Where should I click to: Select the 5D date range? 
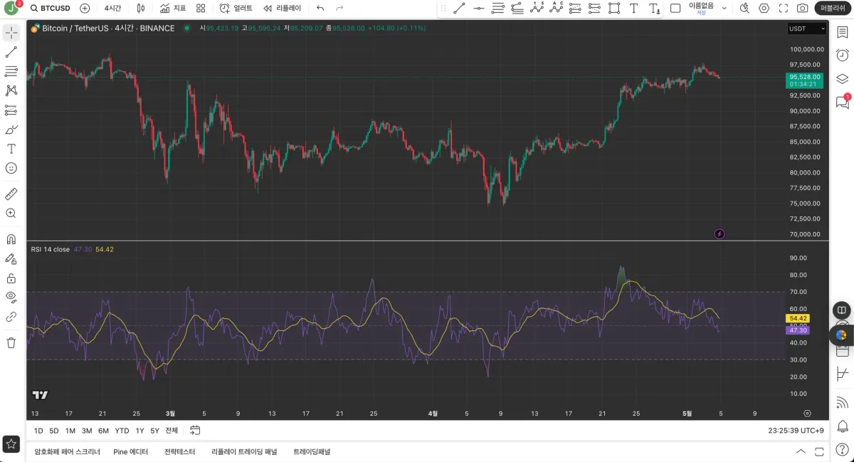[54, 431]
